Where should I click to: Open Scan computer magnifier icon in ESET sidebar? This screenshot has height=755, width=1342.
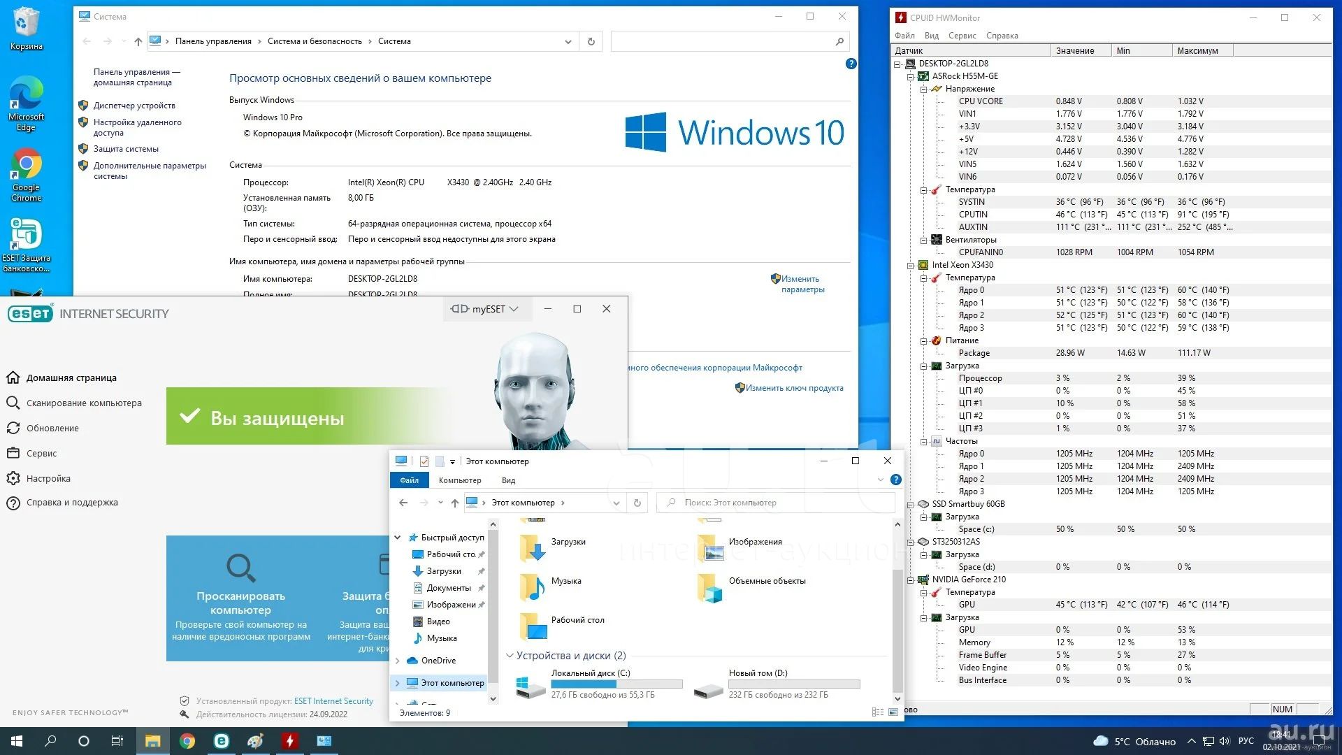click(x=13, y=403)
